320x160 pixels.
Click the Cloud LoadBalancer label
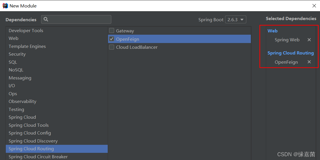coord(137,47)
